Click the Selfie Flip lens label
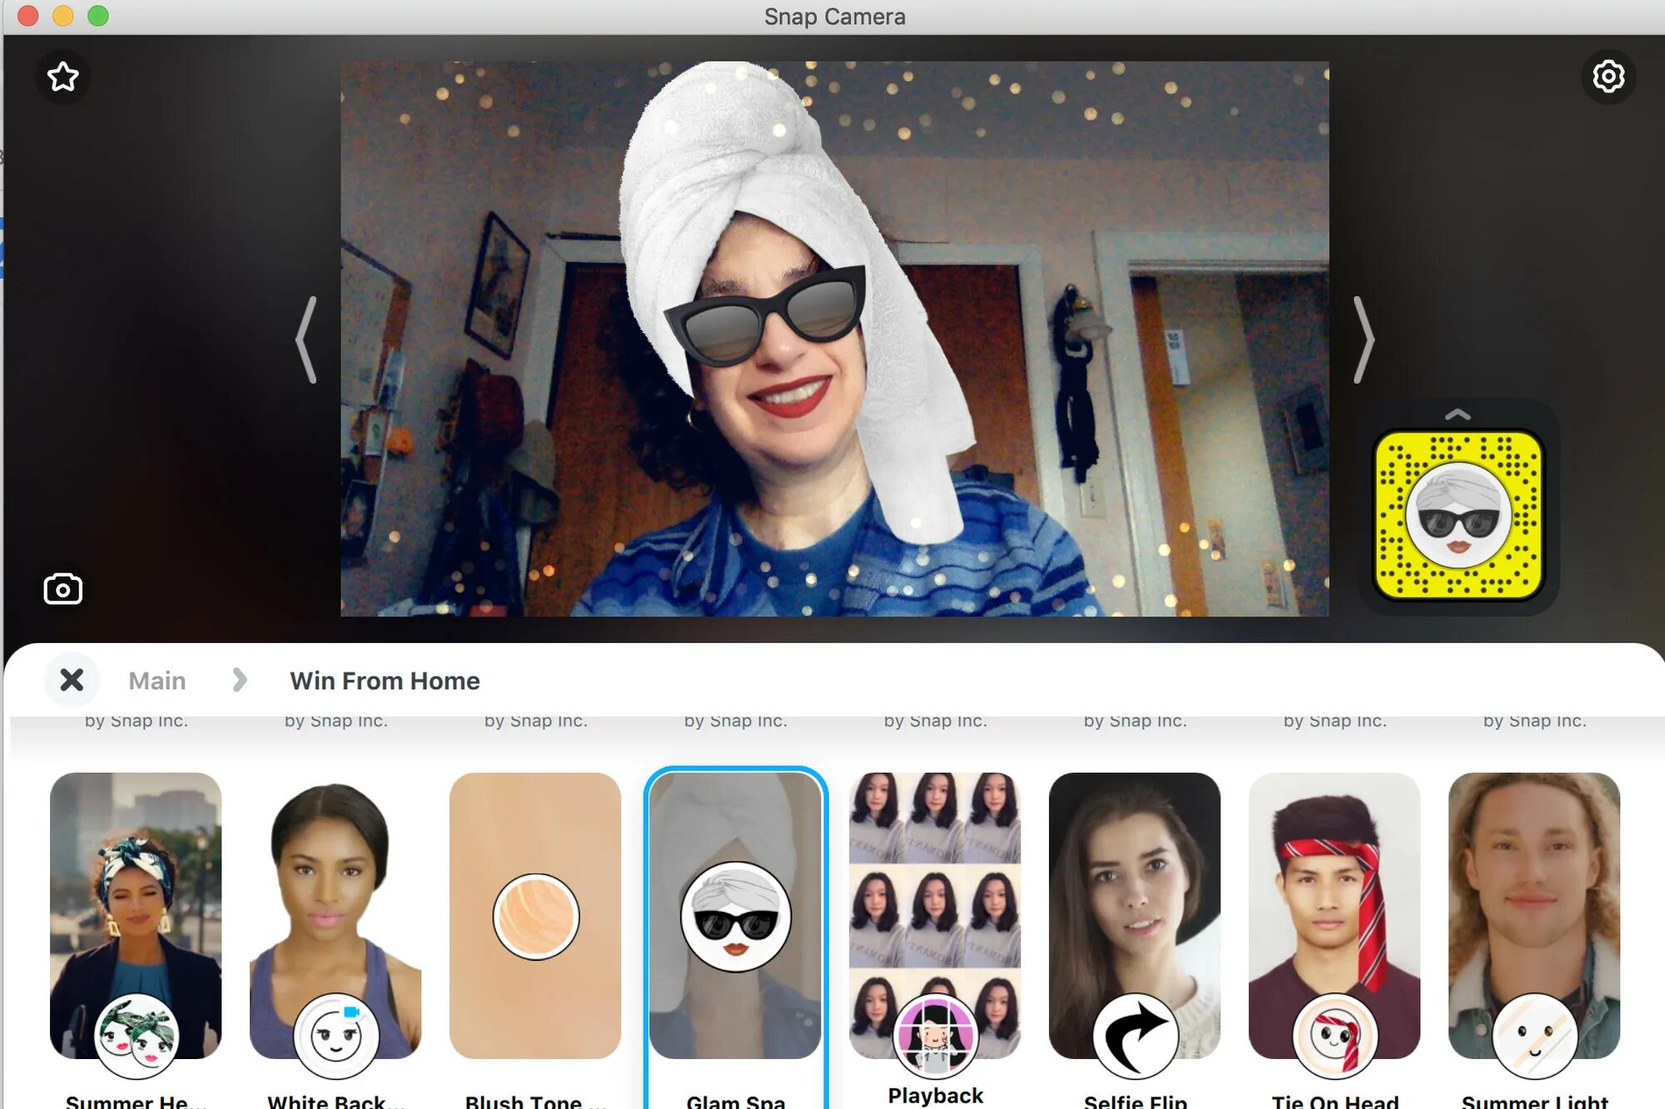 click(x=1135, y=1101)
